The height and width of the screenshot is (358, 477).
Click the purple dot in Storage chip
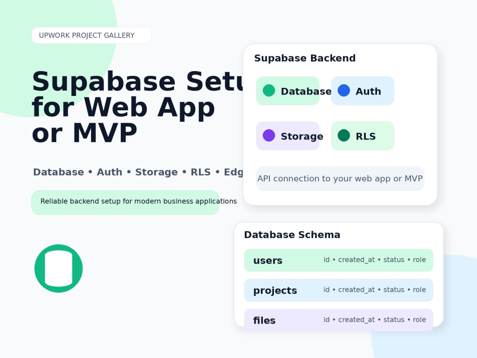(269, 136)
